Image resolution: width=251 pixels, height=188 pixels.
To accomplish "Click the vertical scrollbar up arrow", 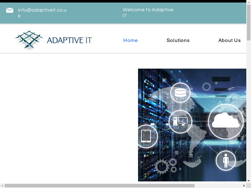I will point(248,4).
